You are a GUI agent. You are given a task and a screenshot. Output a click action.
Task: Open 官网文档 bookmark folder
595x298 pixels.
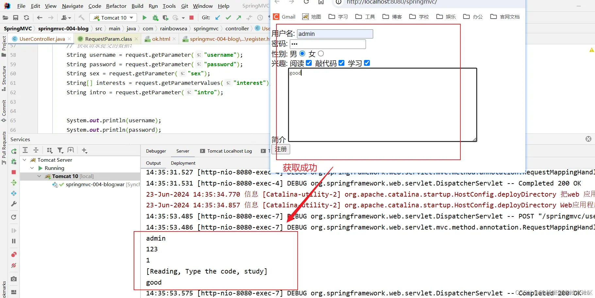pos(505,17)
